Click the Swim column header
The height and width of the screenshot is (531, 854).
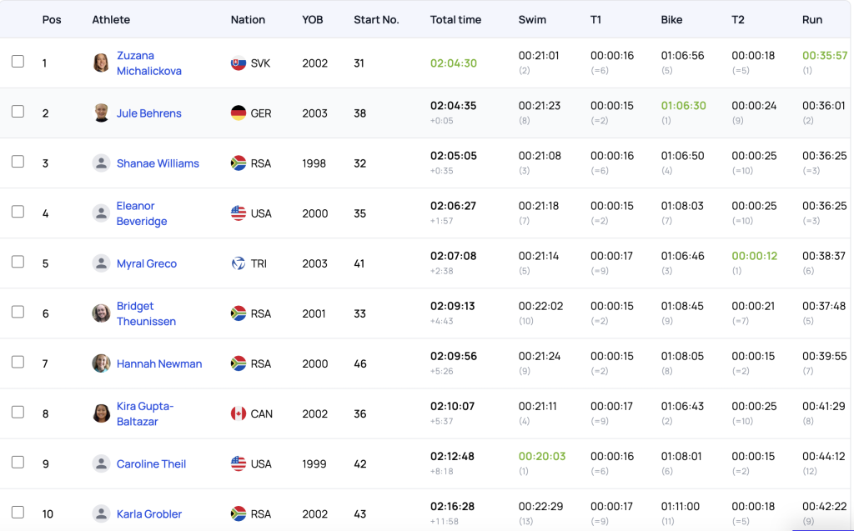pos(532,19)
